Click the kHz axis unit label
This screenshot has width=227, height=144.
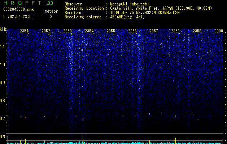[x=3, y=29]
